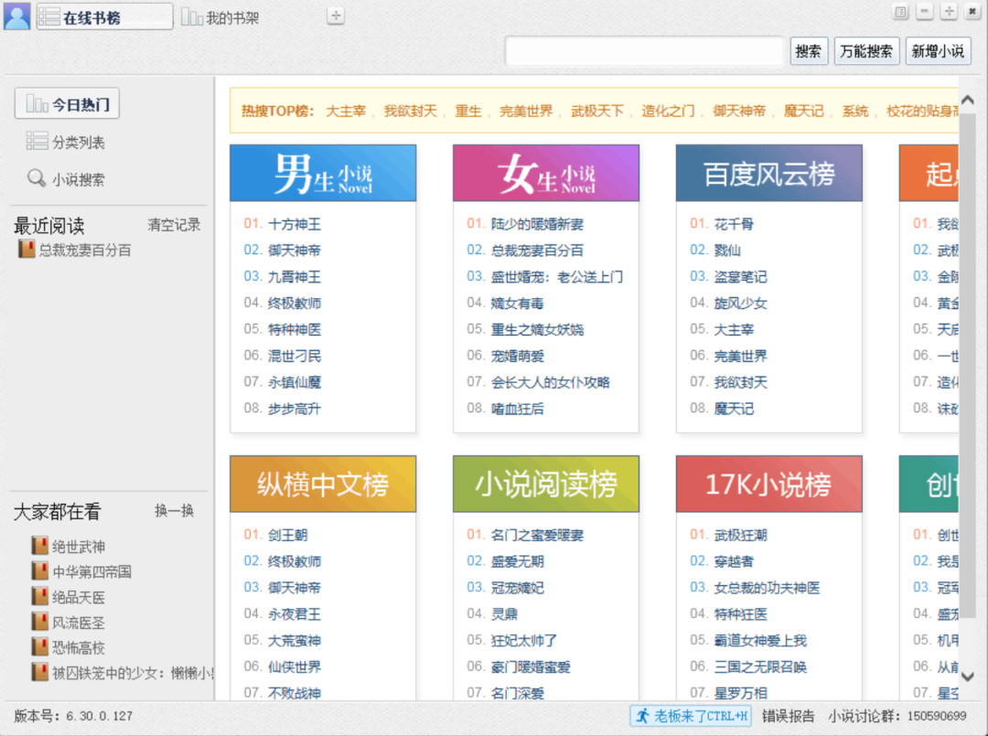Click the + button to add a new tab
The image size is (988, 736).
[335, 16]
